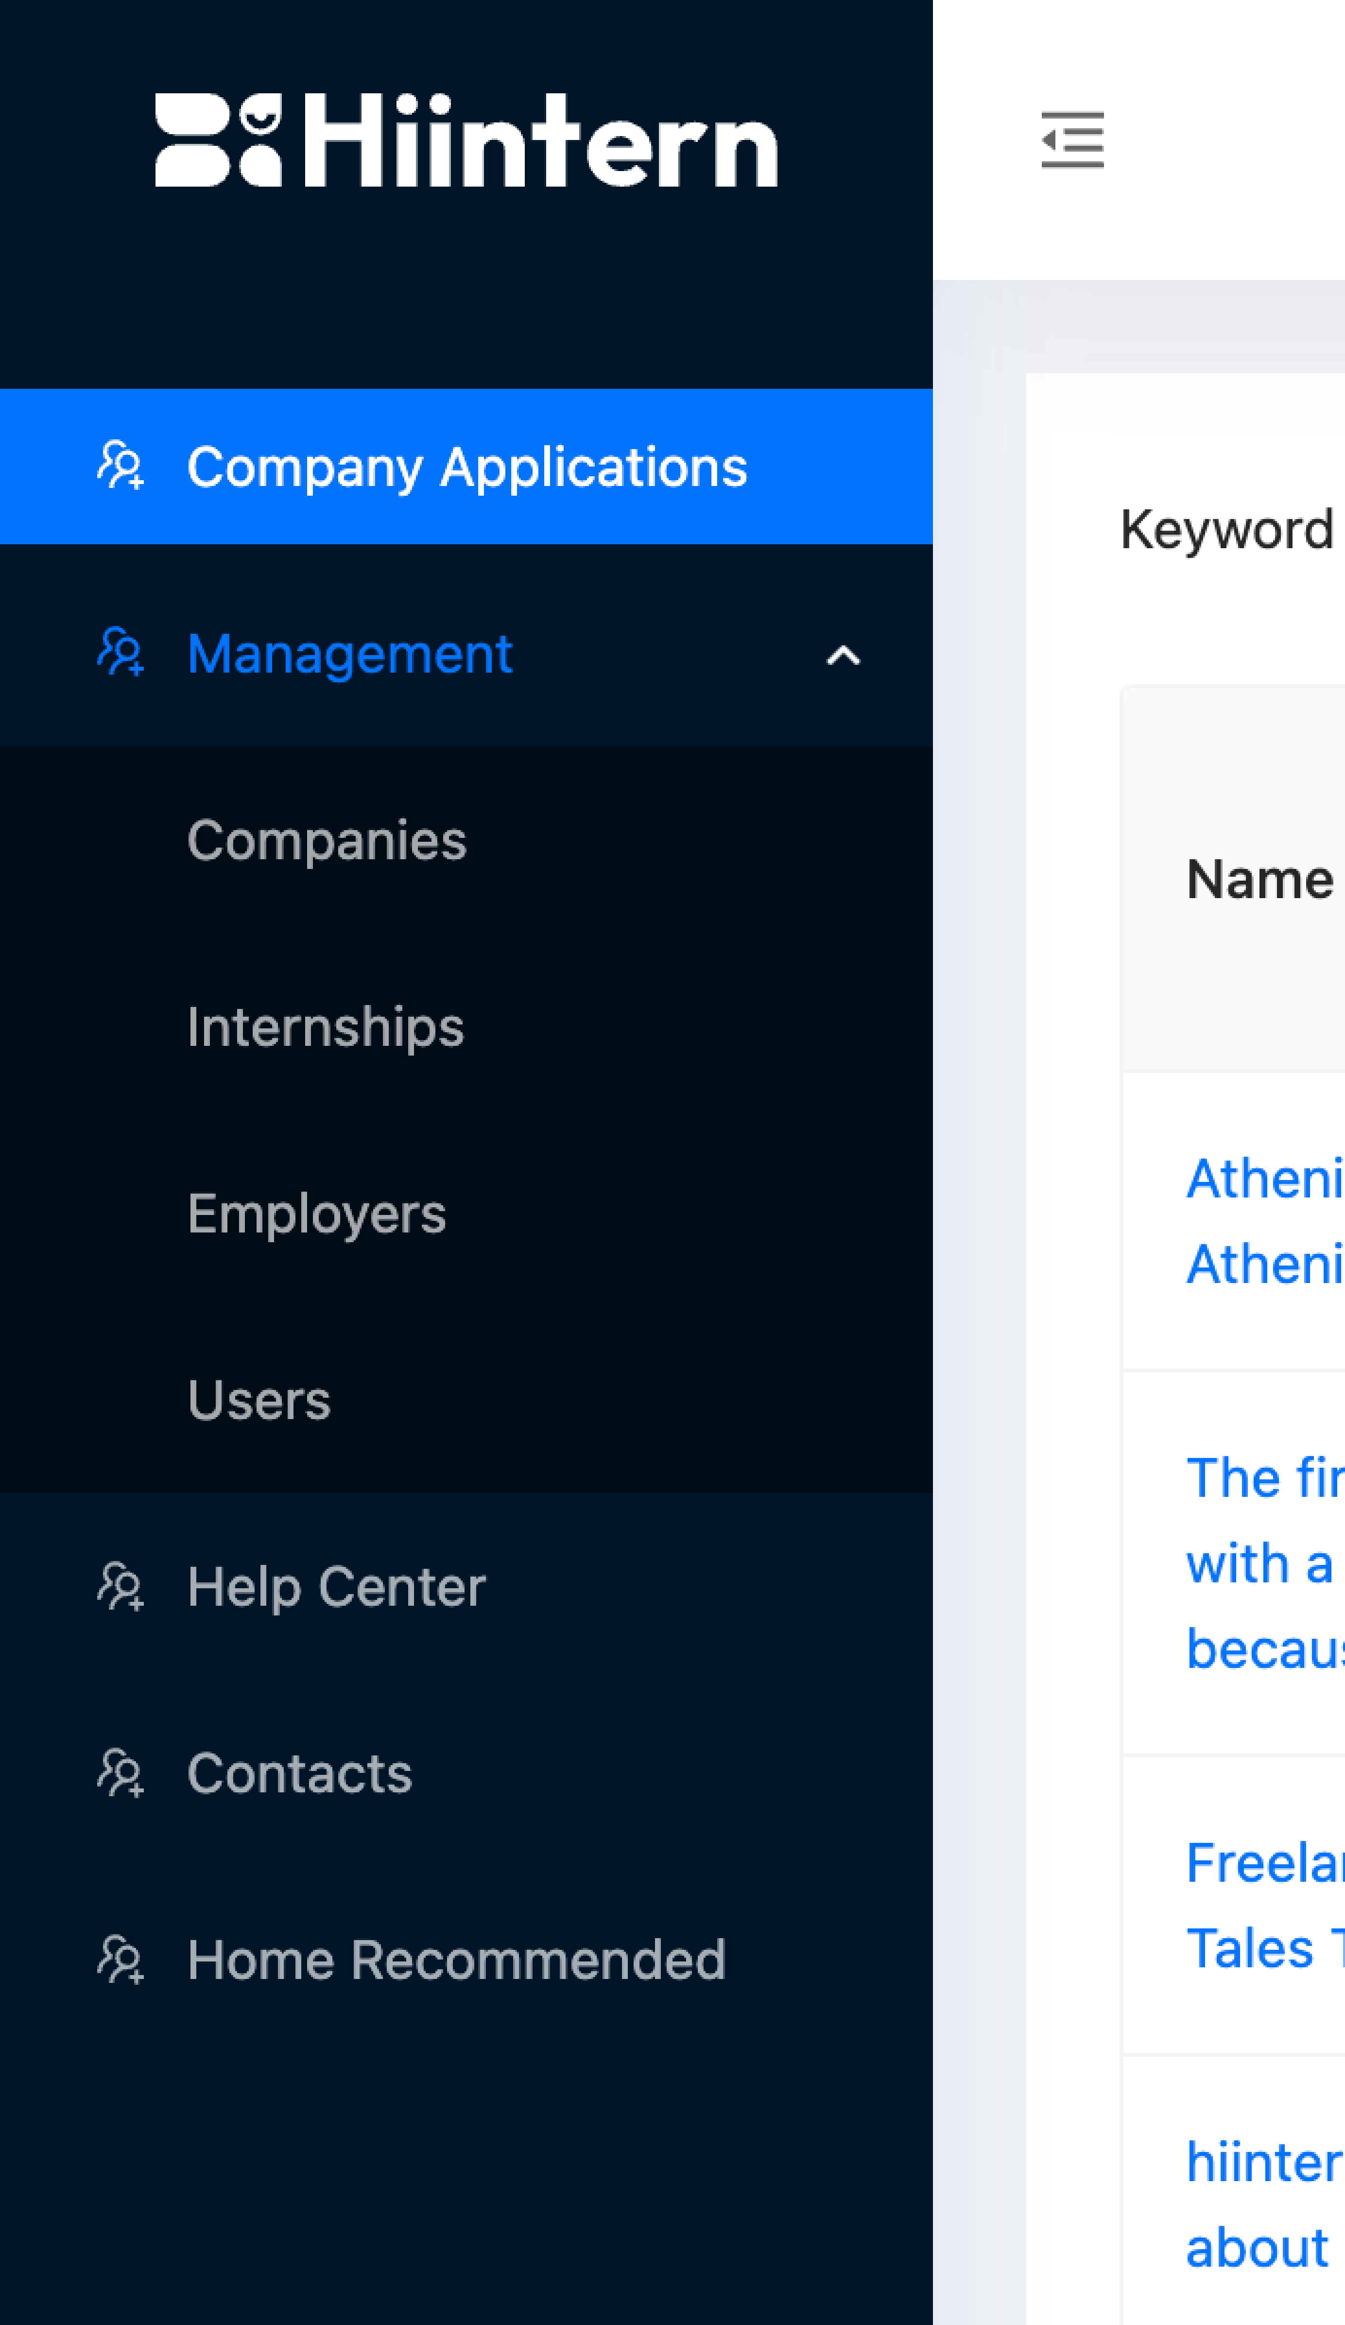
Task: Click the Home Recommended icon
Action: [x=121, y=1959]
